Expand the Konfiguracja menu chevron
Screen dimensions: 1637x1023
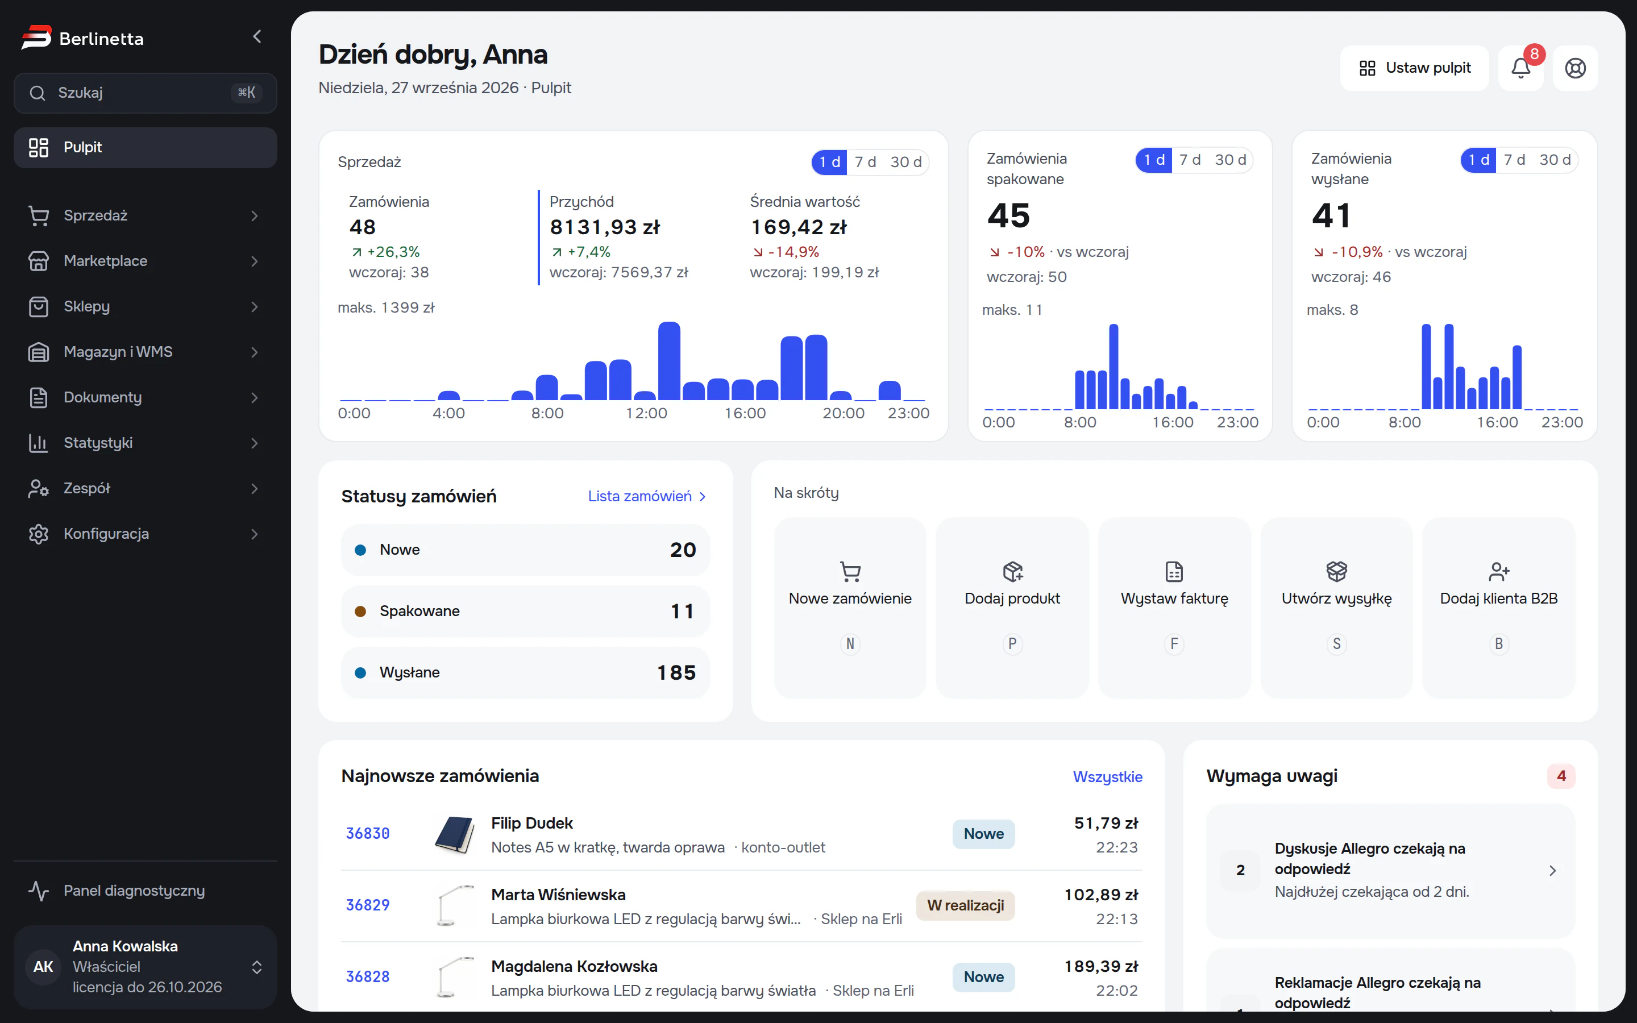254,534
